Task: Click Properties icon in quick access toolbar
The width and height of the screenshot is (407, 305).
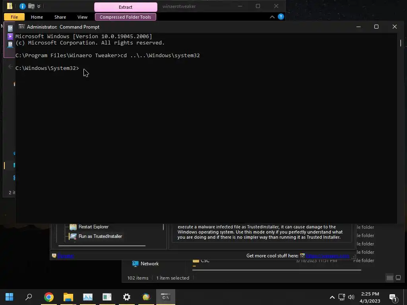Action: (23, 6)
